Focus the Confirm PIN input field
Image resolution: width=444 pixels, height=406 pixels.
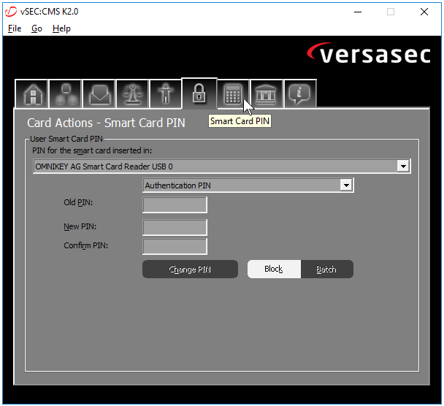pyautogui.click(x=175, y=246)
